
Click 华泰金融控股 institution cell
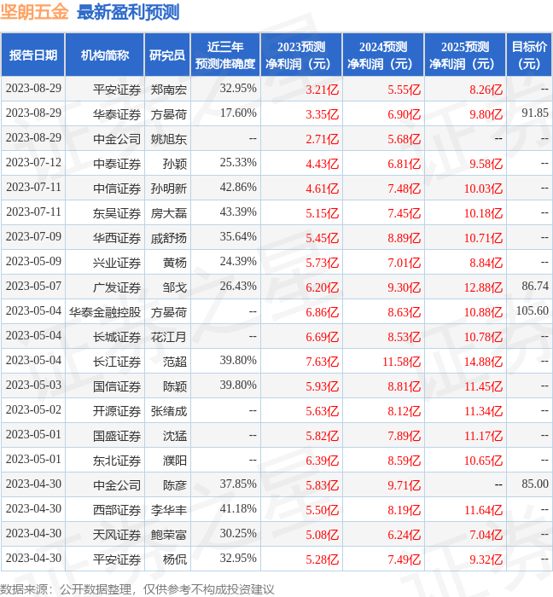tap(105, 312)
